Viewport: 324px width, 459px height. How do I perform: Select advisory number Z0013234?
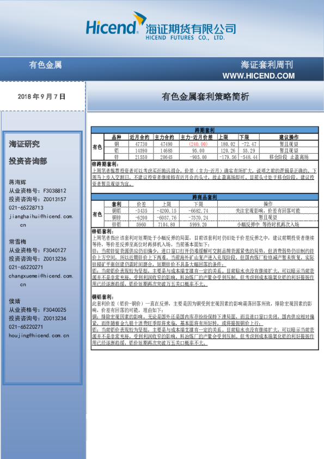[x=54, y=318]
